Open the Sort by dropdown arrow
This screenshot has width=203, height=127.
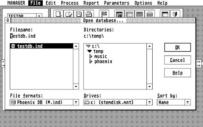point(187,102)
